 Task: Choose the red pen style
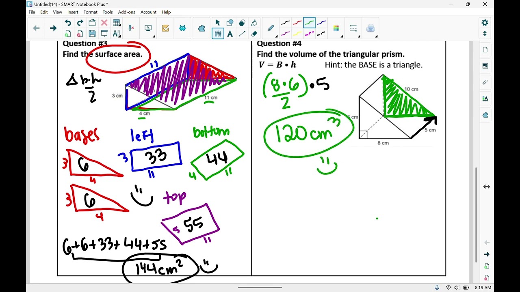click(297, 23)
